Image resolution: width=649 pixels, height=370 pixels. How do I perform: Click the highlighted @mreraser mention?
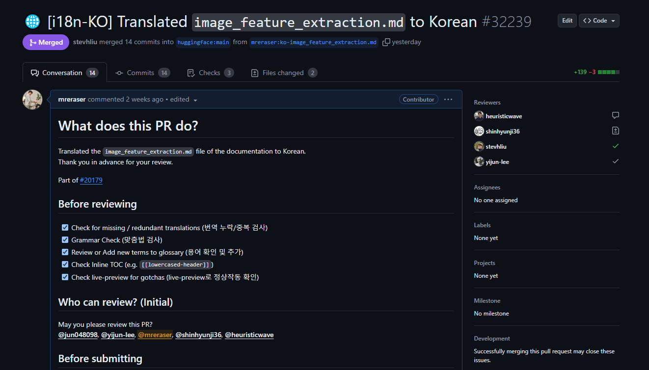[x=155, y=335]
